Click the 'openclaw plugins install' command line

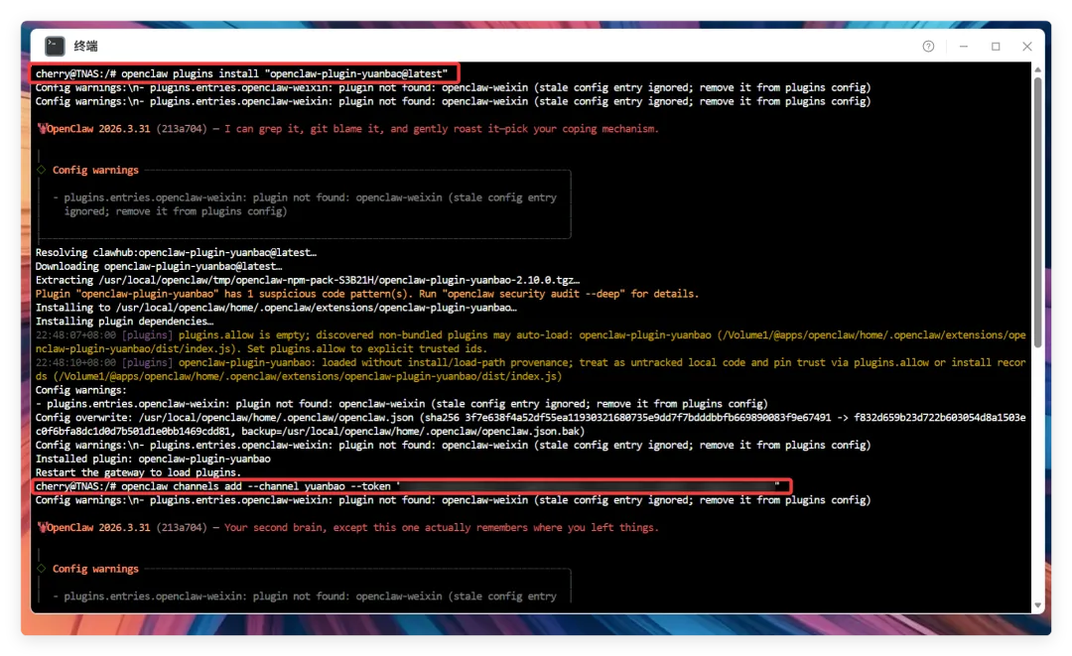coord(242,73)
